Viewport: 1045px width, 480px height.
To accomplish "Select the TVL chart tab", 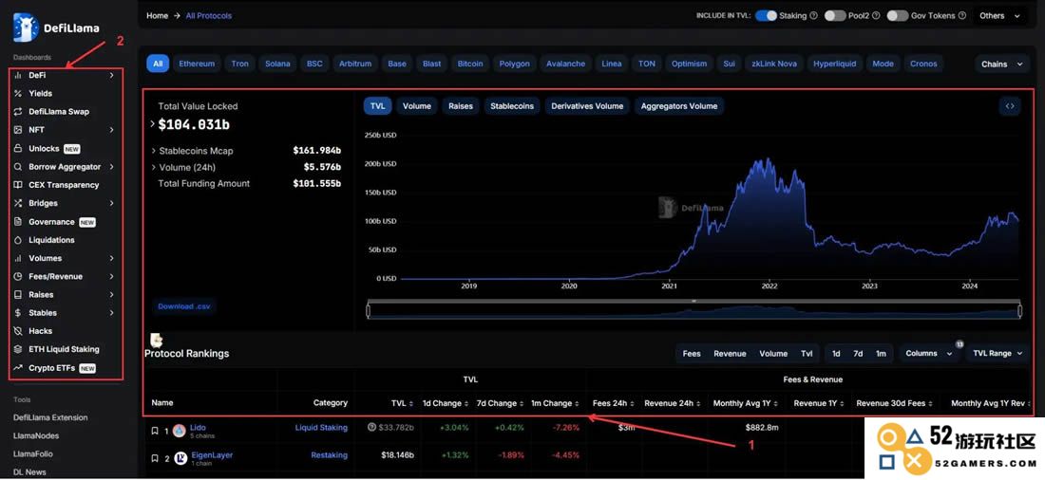I will [378, 106].
